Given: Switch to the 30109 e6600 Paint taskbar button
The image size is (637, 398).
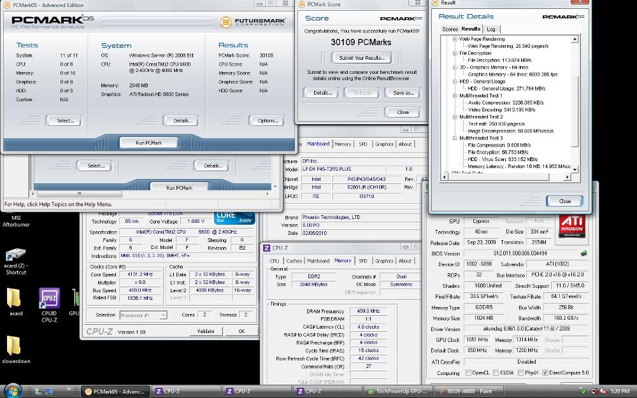Looking at the screenshot, I should pyautogui.click(x=468, y=392).
